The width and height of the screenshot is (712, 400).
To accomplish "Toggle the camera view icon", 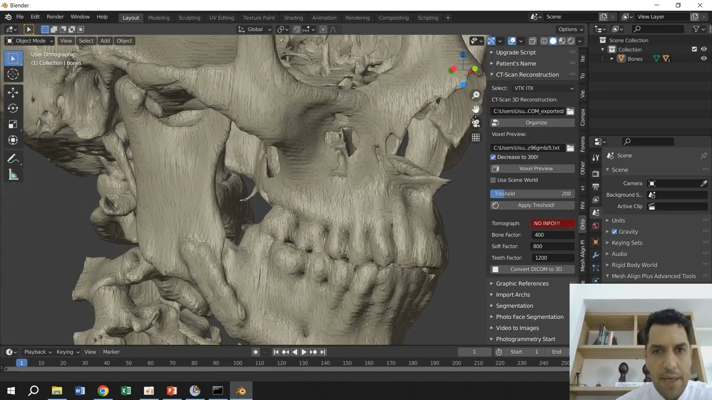I will [476, 123].
